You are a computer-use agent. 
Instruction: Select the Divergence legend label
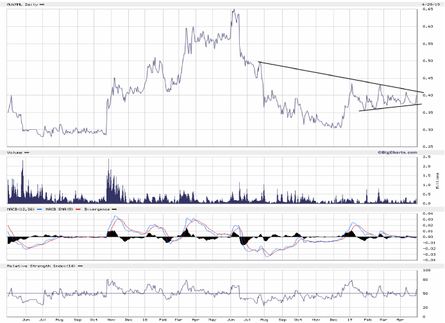[x=96, y=209]
